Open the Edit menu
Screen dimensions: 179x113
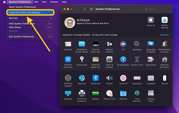pyautogui.click(x=36, y=2)
